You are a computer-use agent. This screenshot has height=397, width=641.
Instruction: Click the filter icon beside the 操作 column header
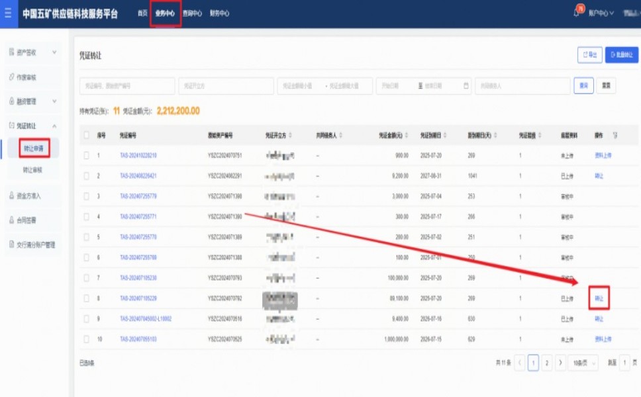click(x=615, y=135)
